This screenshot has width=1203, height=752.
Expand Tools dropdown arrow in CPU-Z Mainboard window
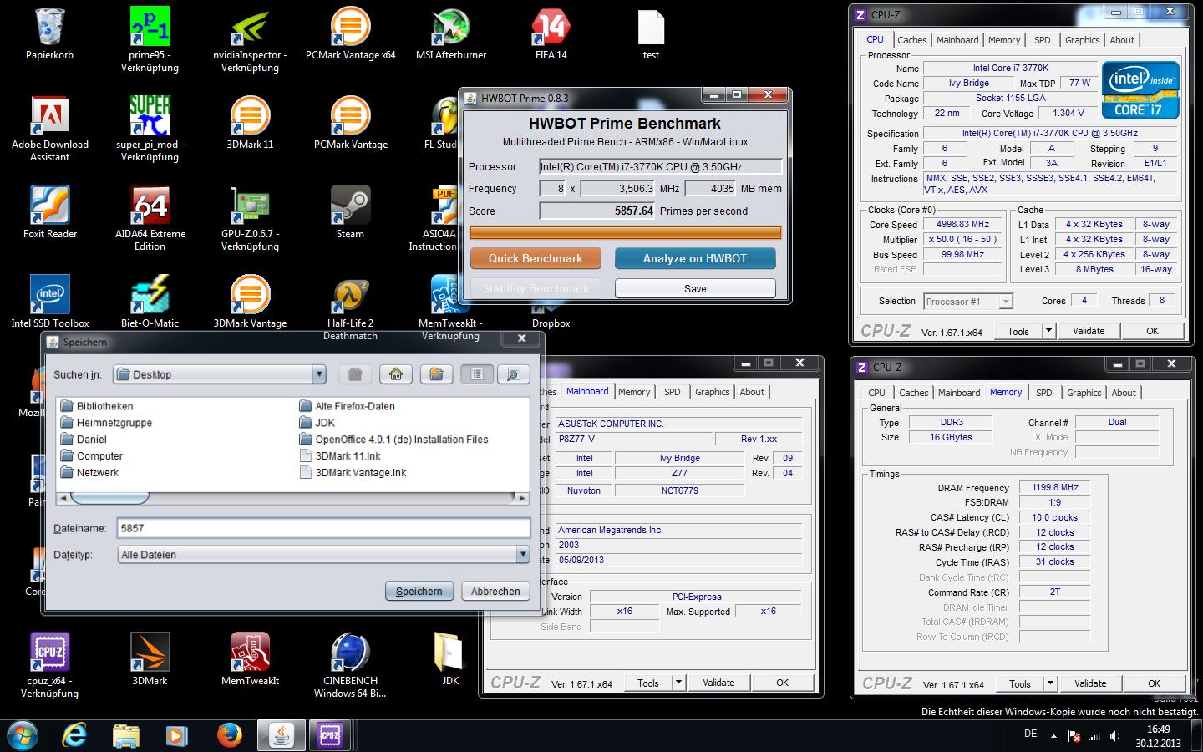tap(678, 683)
